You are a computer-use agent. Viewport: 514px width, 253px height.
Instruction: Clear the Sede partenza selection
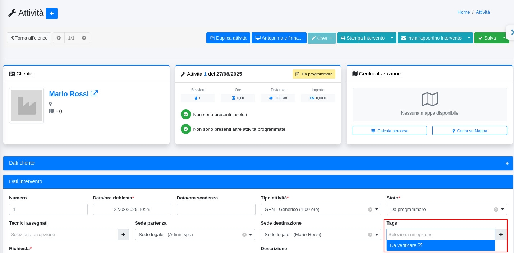pyautogui.click(x=244, y=235)
